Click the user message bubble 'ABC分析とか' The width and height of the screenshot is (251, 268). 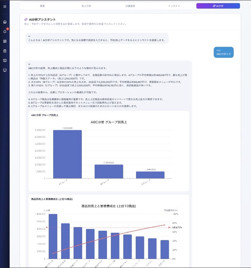tap(223, 52)
